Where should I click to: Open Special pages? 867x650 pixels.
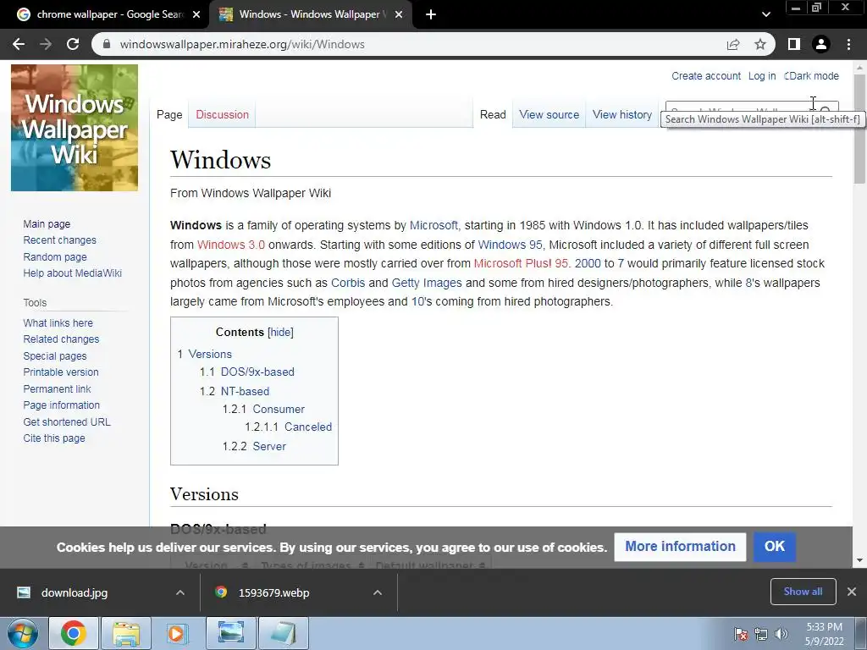click(55, 356)
